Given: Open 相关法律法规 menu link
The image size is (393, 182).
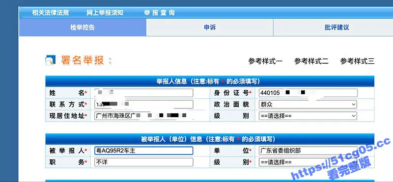Looking at the screenshot, I should (51, 13).
